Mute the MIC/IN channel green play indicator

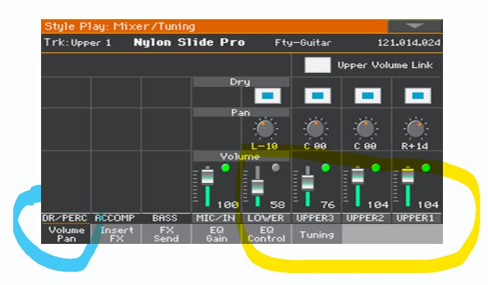click(x=226, y=168)
